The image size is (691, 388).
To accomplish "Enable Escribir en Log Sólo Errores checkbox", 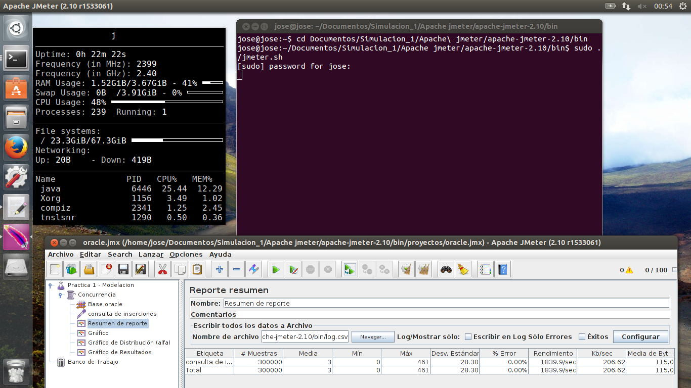I will click(x=468, y=336).
